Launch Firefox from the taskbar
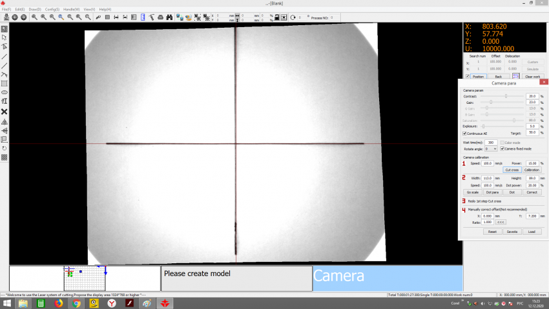Image resolution: width=549 pixels, height=309 pixels. 58,303
